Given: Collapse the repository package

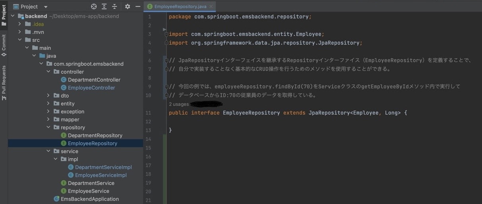Looking at the screenshot, I should click(48, 127).
